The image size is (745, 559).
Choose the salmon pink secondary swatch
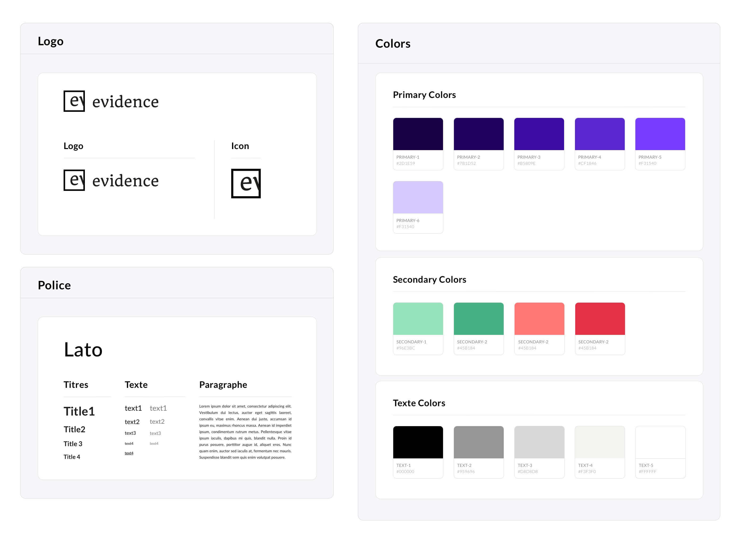click(539, 319)
